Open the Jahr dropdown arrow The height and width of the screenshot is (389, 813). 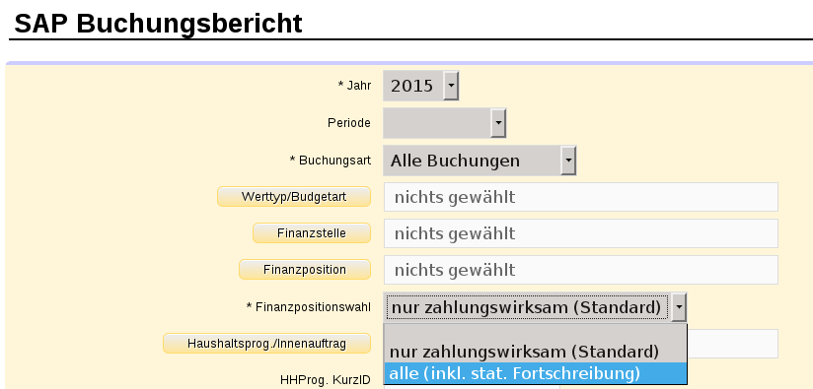(x=451, y=86)
